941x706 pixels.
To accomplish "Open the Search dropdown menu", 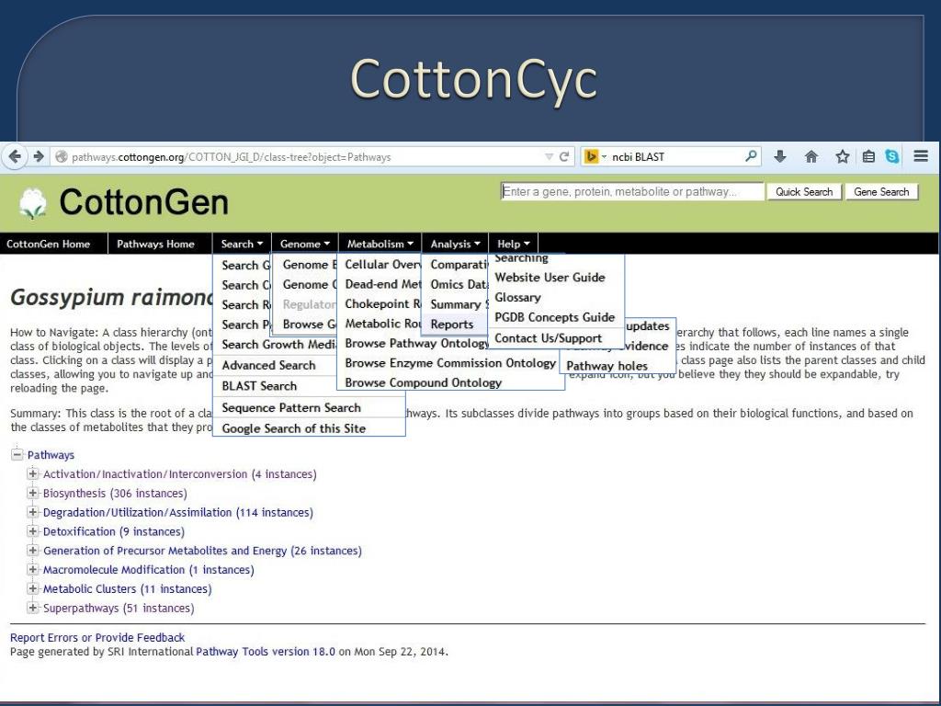I will (242, 244).
